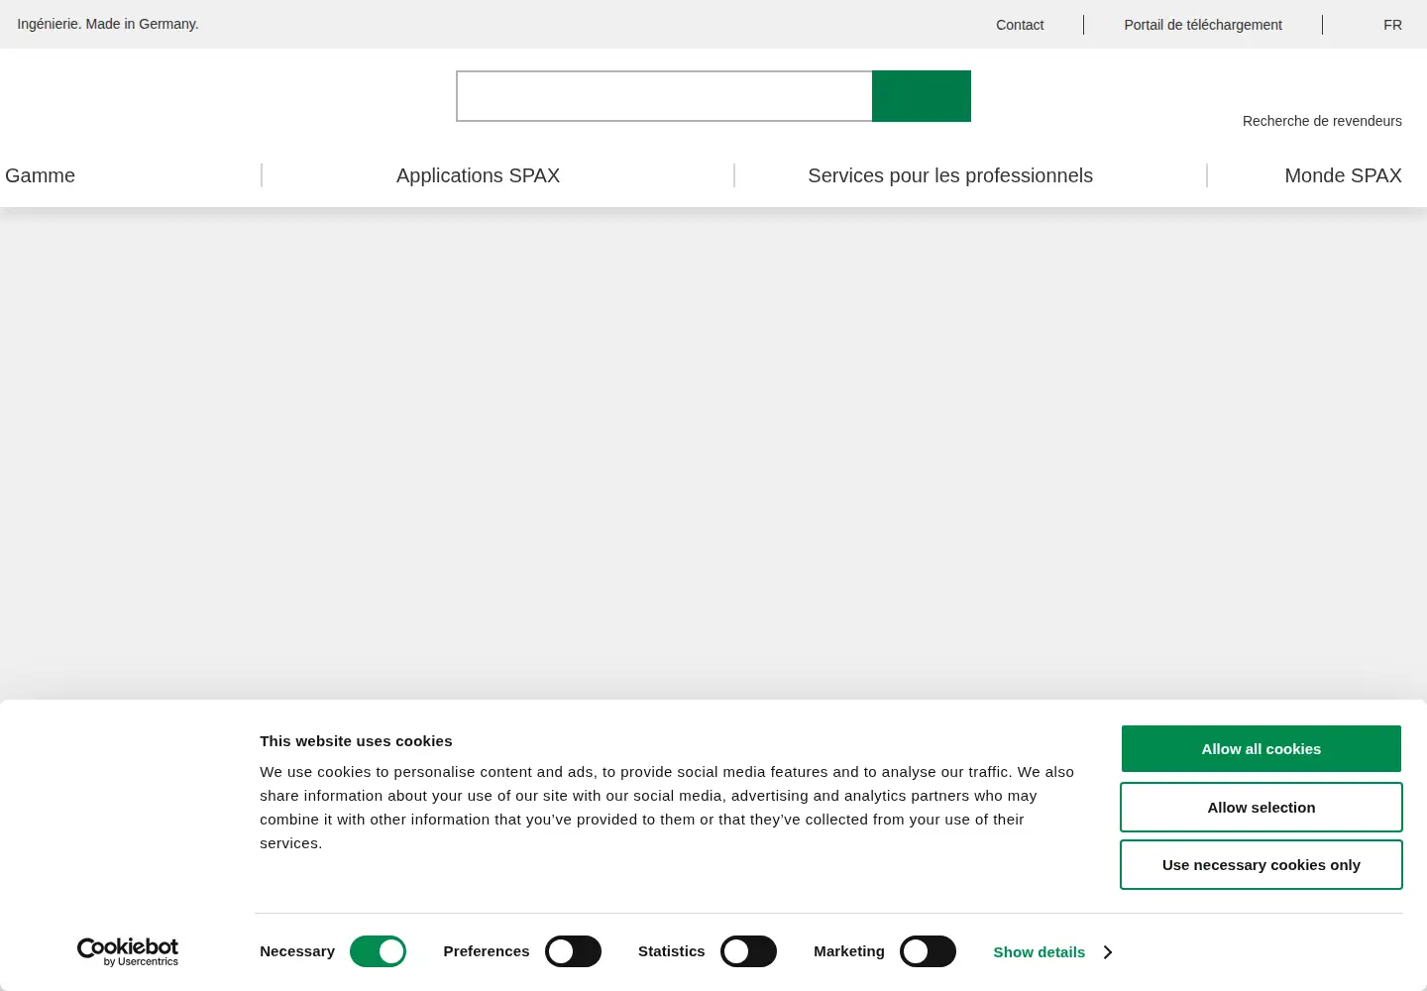Open the Monde SPAX menu
Screen dimensions: 1427x991
tap(1343, 175)
